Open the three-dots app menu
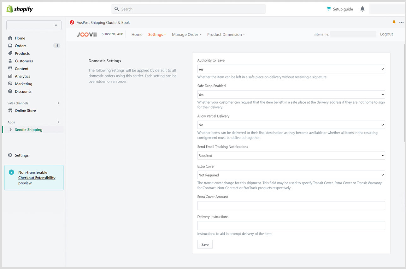 pos(401,22)
